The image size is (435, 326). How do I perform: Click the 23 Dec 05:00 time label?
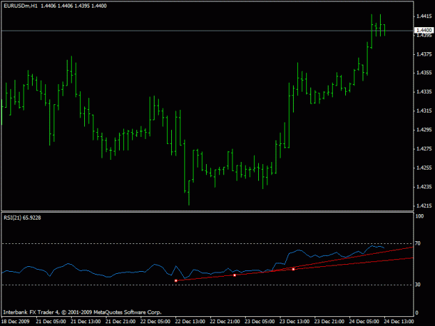pyautogui.click(x=260, y=321)
